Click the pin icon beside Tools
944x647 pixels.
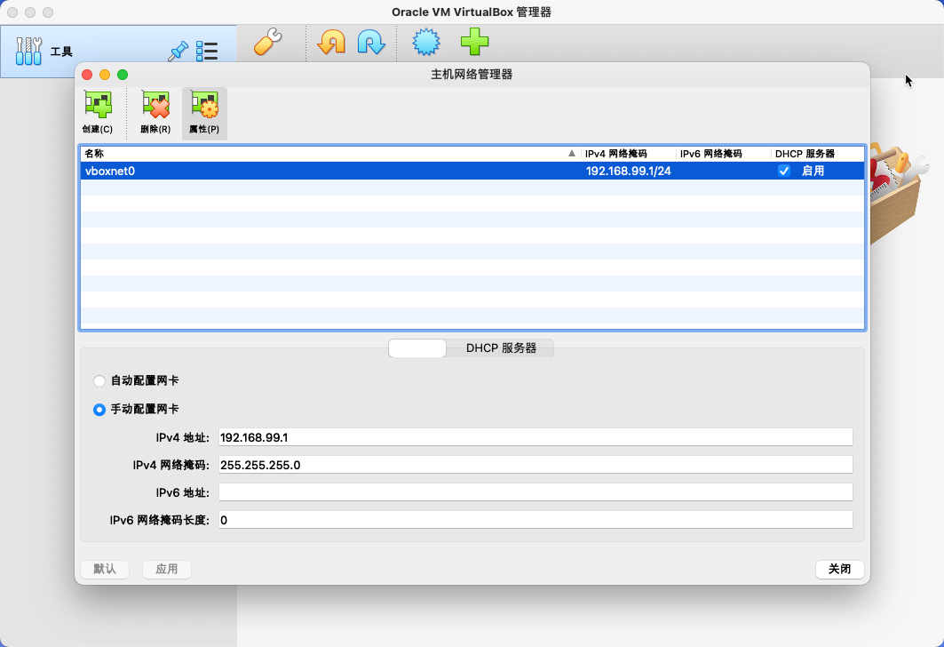(x=178, y=52)
